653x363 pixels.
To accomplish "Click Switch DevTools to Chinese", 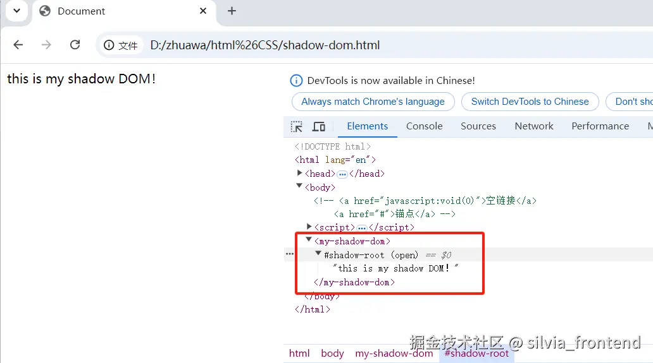I will click(x=530, y=102).
